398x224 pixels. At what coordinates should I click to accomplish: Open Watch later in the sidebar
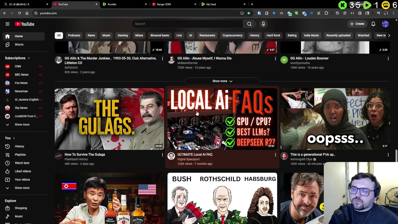click(x=24, y=163)
